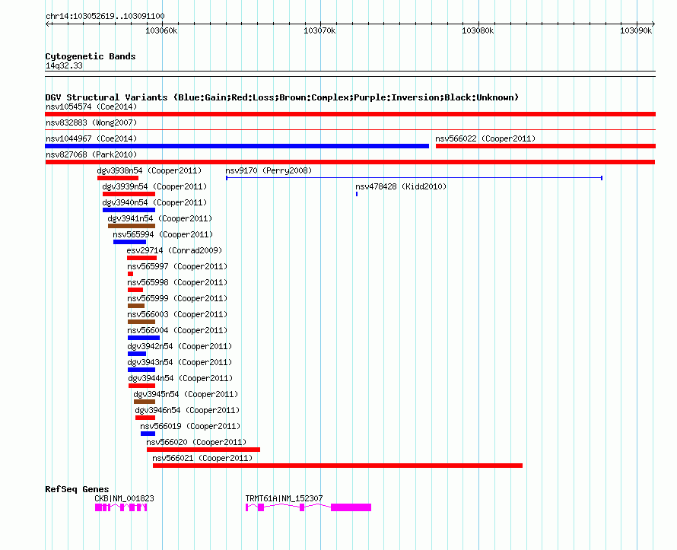This screenshot has height=550, width=677.
Task: Click the CKB|NM_001823 gene label
Action: tap(124, 498)
